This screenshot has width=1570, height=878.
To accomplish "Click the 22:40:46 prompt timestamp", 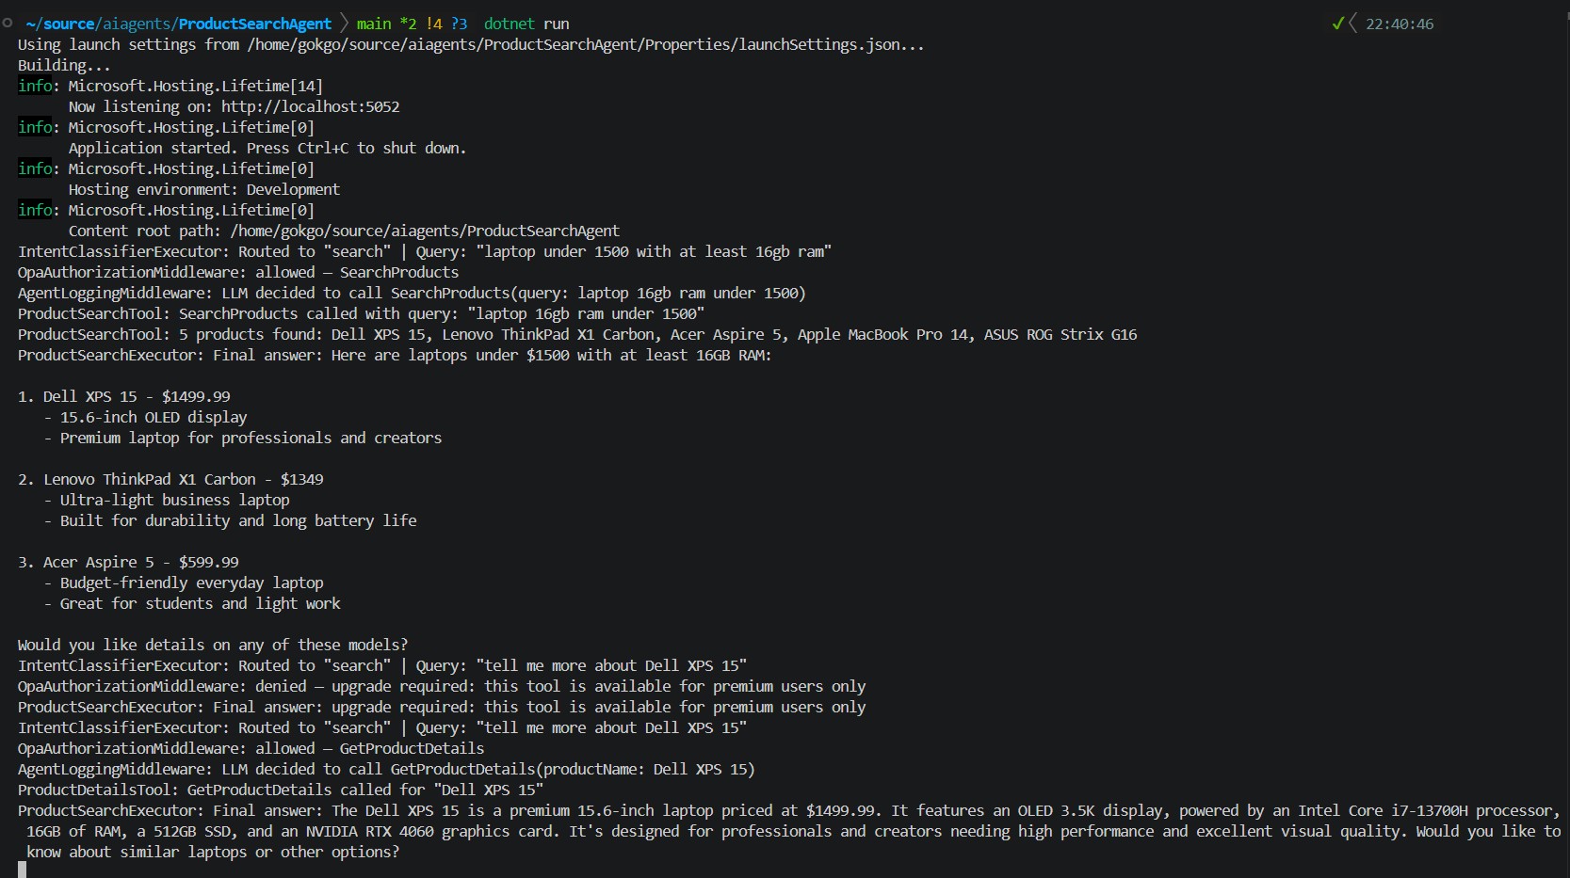I will point(1400,24).
